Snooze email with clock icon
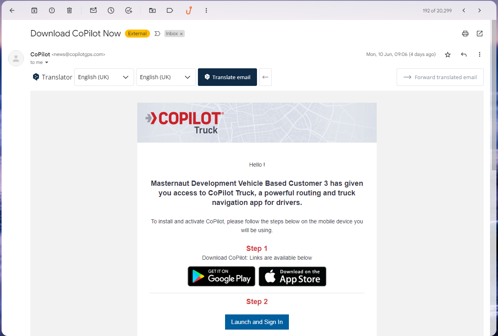The image size is (498, 336). tap(111, 10)
